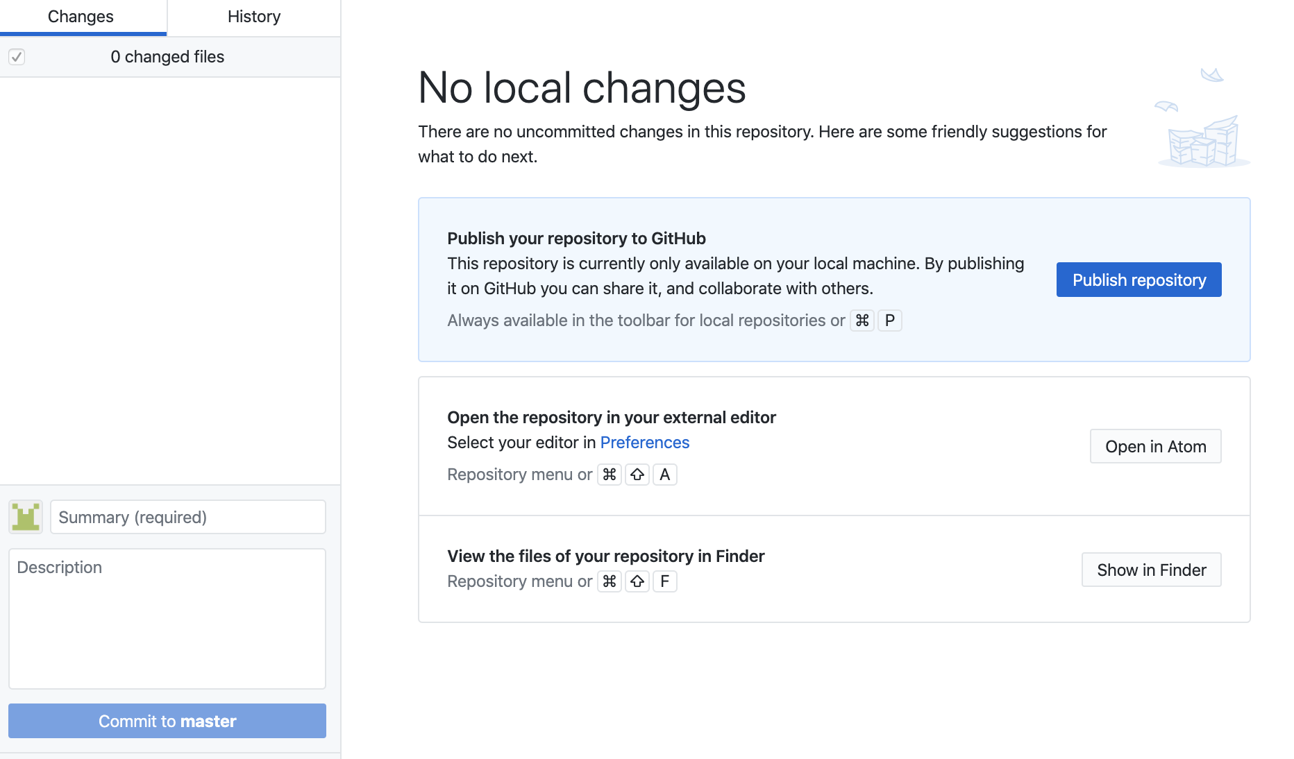
Task: Click the Shift key icon before F
Action: (x=637, y=581)
